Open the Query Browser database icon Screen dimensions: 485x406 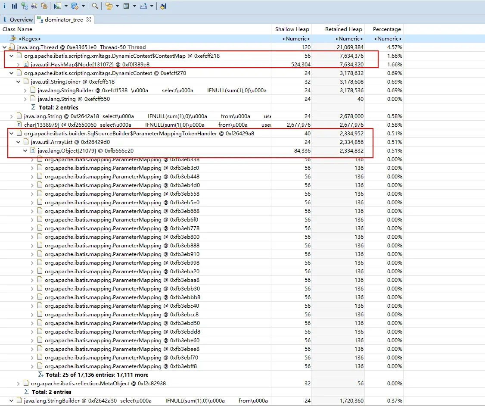pos(75,6)
